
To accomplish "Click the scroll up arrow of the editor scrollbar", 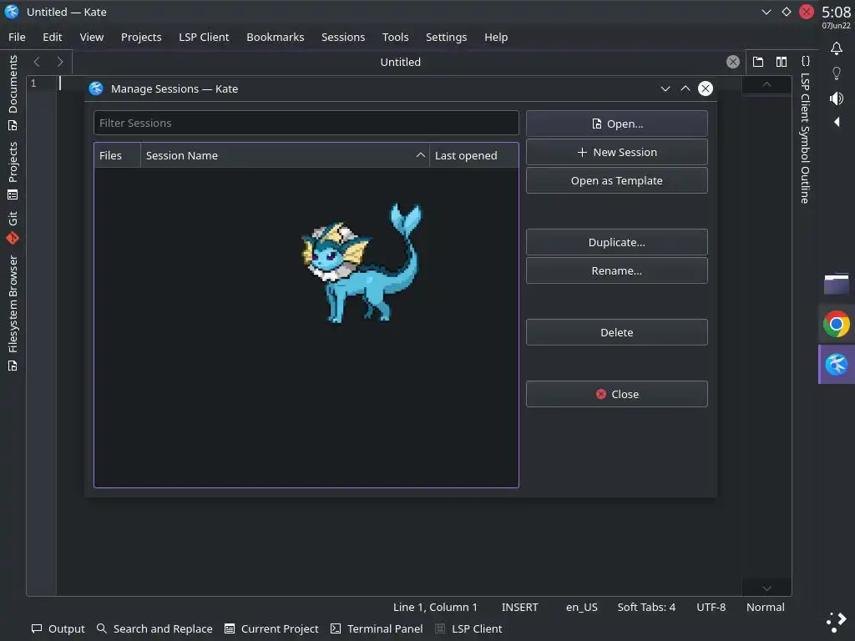I will coord(766,84).
